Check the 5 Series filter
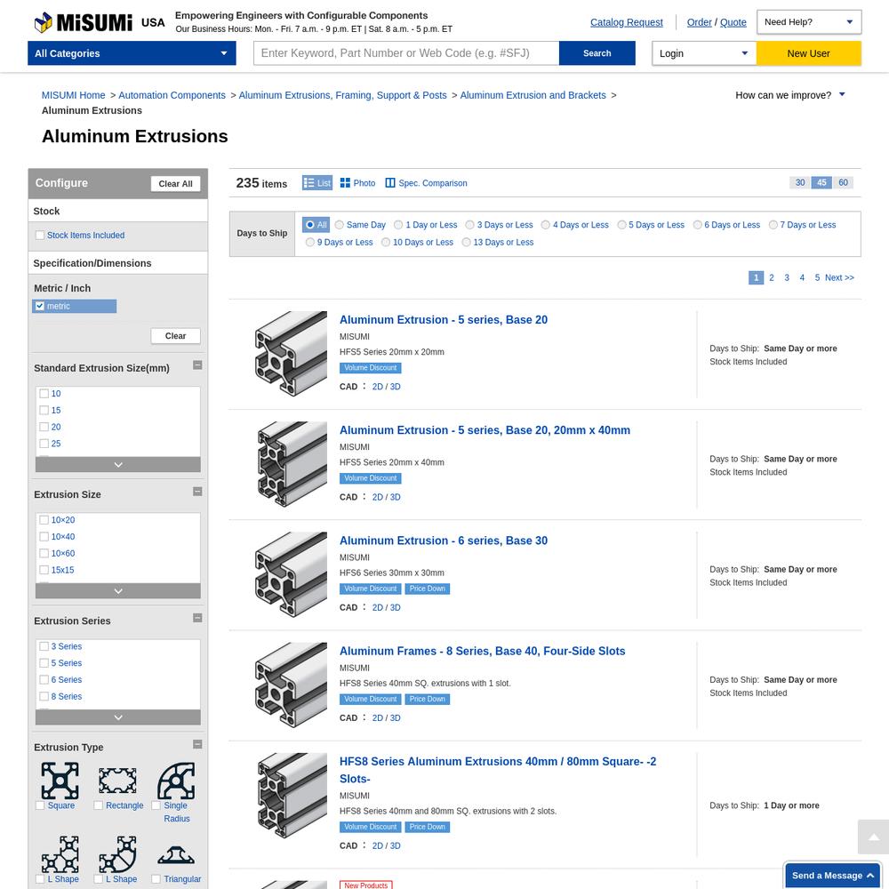 click(x=44, y=663)
